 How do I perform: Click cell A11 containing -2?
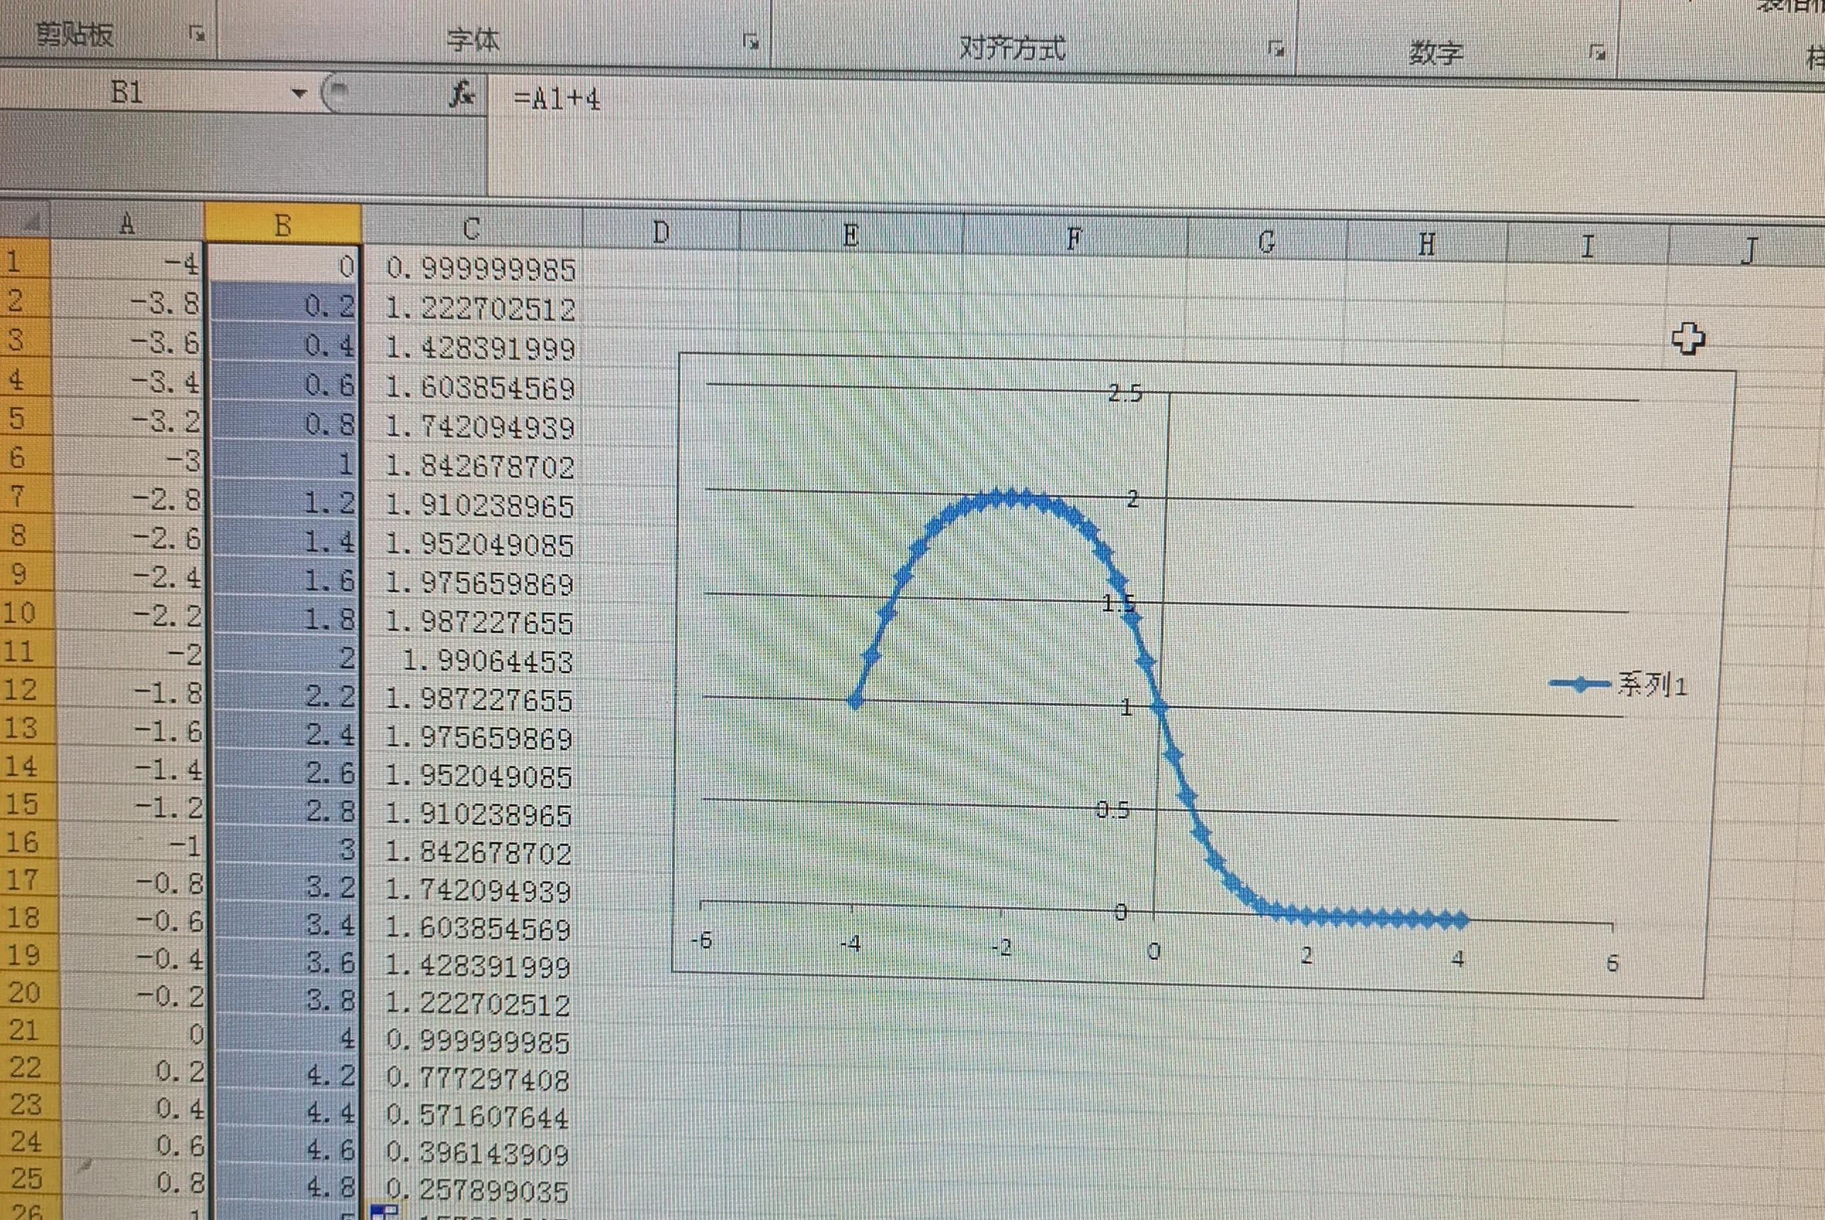click(132, 654)
